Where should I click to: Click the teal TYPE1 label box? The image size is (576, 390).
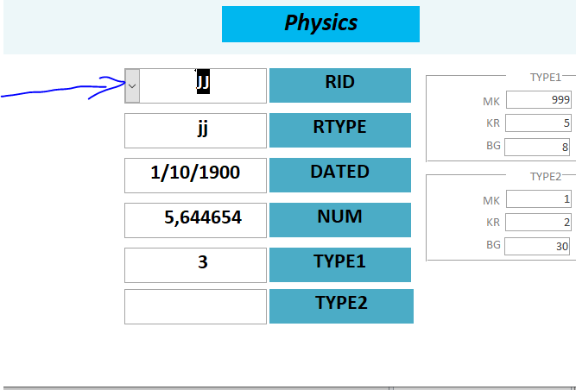(x=340, y=265)
